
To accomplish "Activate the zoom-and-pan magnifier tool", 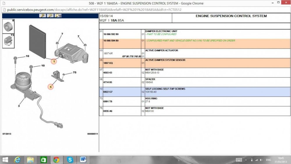I will [58, 16].
